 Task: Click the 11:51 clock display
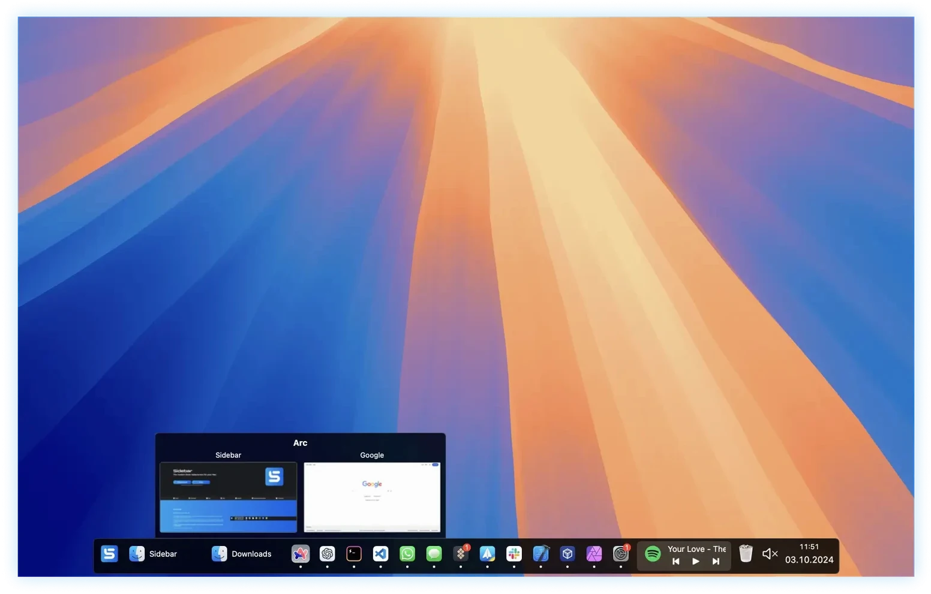809,547
